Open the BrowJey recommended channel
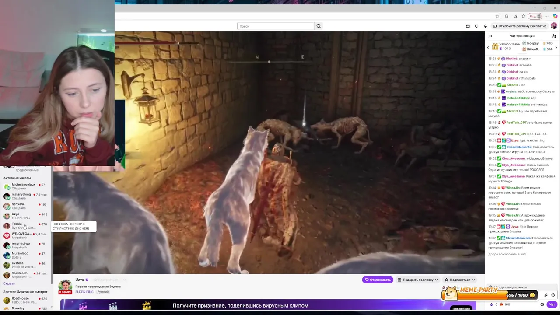Viewport: 560px width, 315px height. pyautogui.click(x=25, y=309)
